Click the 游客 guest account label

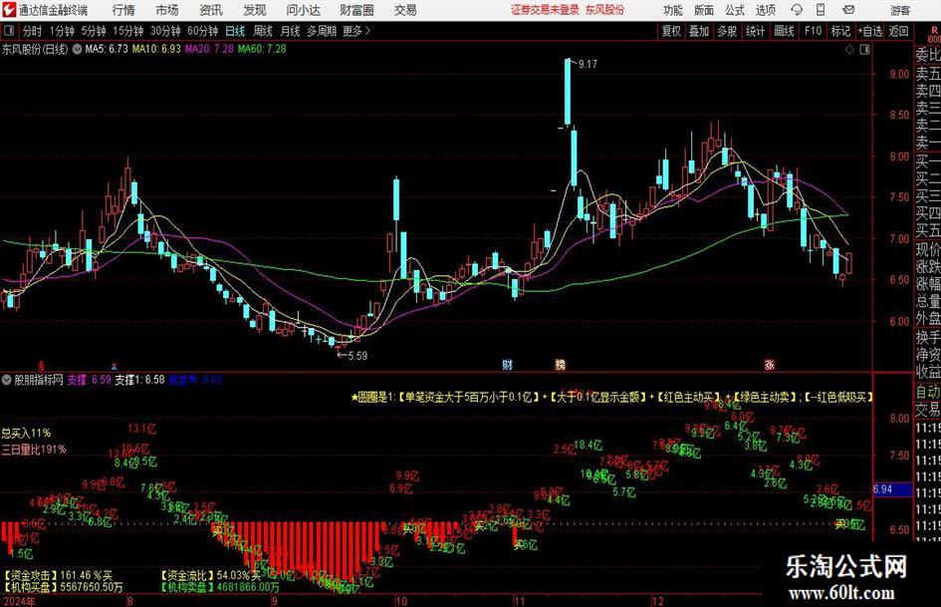pos(900,10)
